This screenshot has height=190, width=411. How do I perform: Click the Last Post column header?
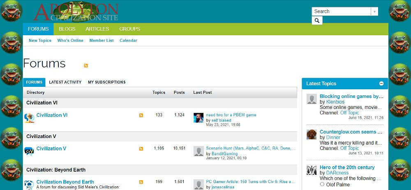pyautogui.click(x=202, y=93)
